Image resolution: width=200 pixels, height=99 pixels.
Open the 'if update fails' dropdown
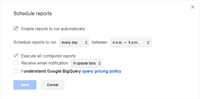click(x=87, y=63)
